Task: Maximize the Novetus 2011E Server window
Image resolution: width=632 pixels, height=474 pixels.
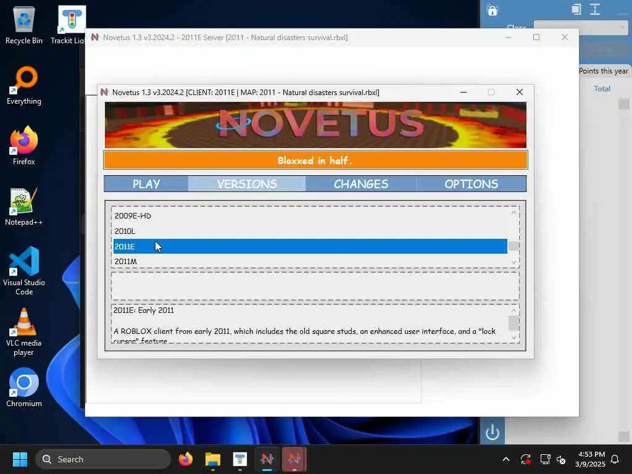Action: click(x=536, y=37)
